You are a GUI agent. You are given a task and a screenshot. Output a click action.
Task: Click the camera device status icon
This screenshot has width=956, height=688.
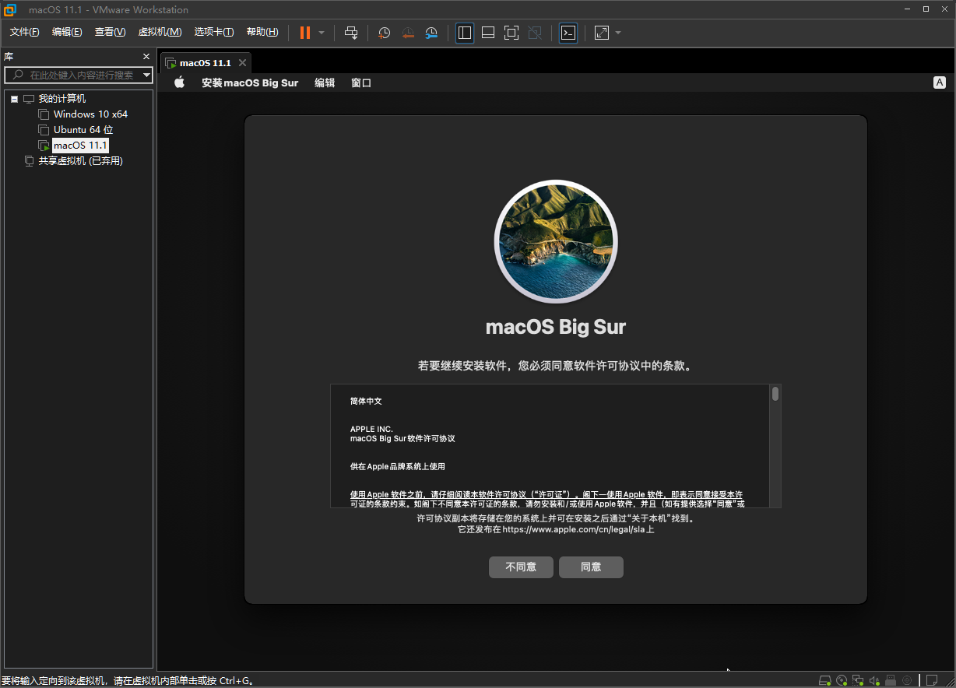(x=907, y=680)
